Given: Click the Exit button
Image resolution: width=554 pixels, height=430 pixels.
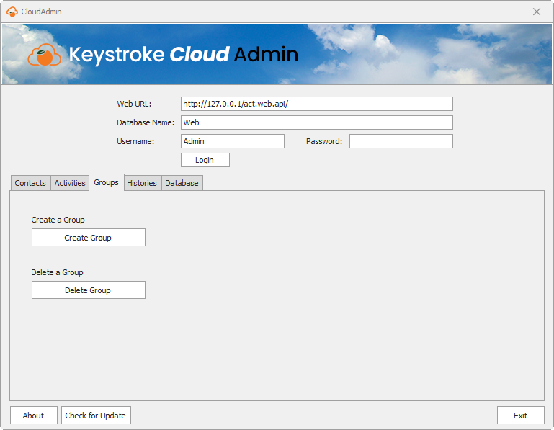Looking at the screenshot, I should pos(520,416).
